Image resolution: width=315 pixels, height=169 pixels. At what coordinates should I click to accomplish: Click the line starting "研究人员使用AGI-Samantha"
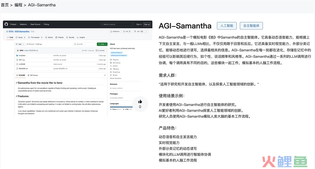(205, 116)
